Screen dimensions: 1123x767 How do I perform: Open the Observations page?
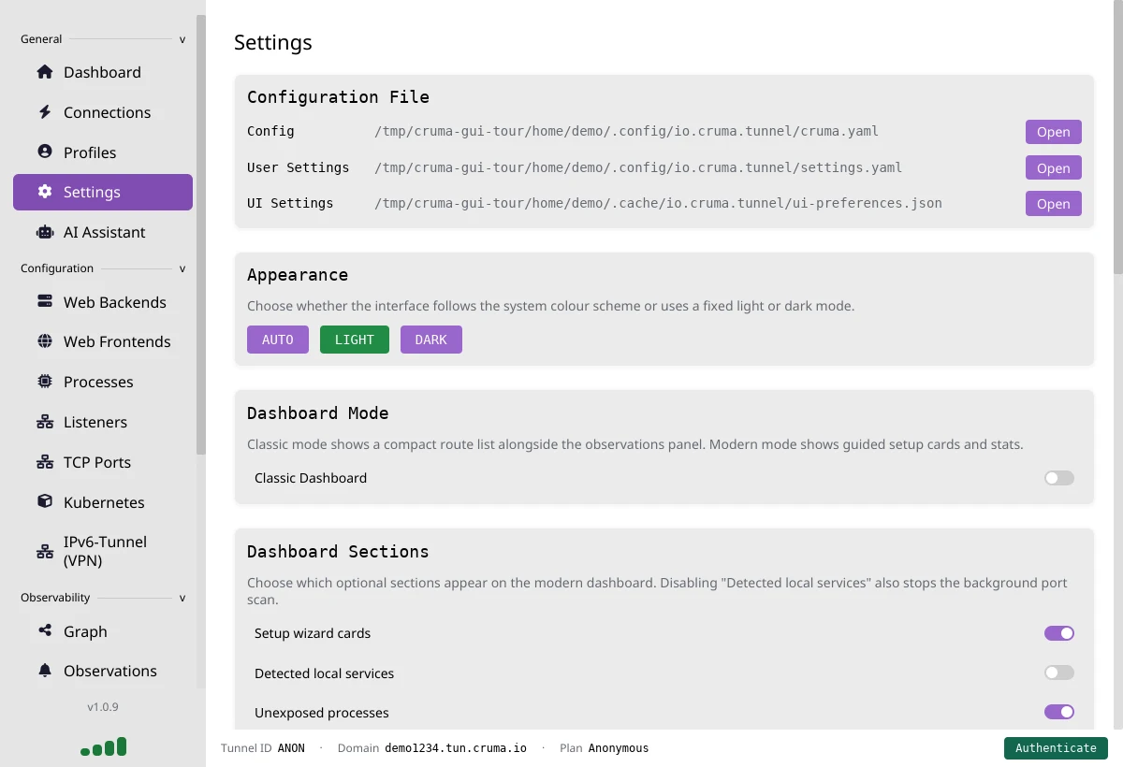[103, 671]
